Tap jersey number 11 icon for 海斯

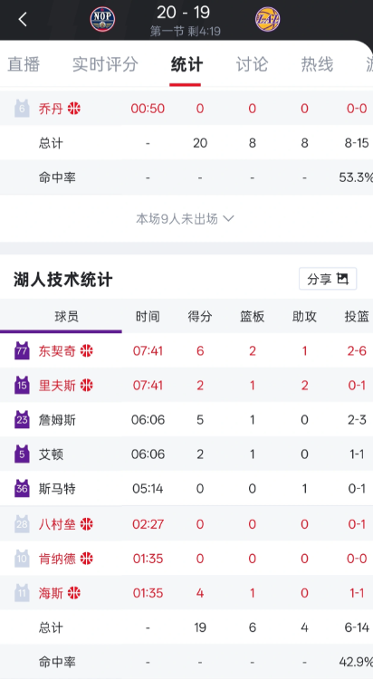22,593
